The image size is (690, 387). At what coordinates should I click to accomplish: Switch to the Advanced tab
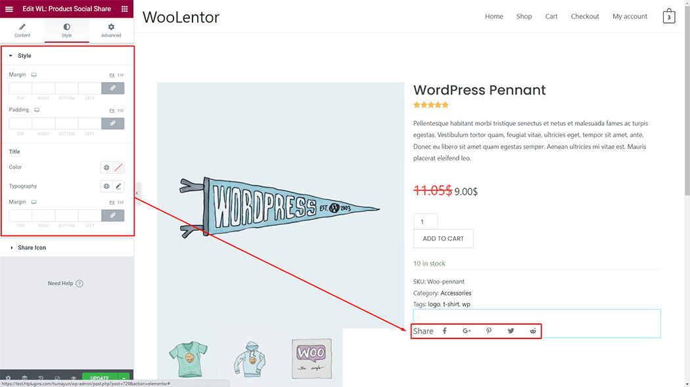111,30
